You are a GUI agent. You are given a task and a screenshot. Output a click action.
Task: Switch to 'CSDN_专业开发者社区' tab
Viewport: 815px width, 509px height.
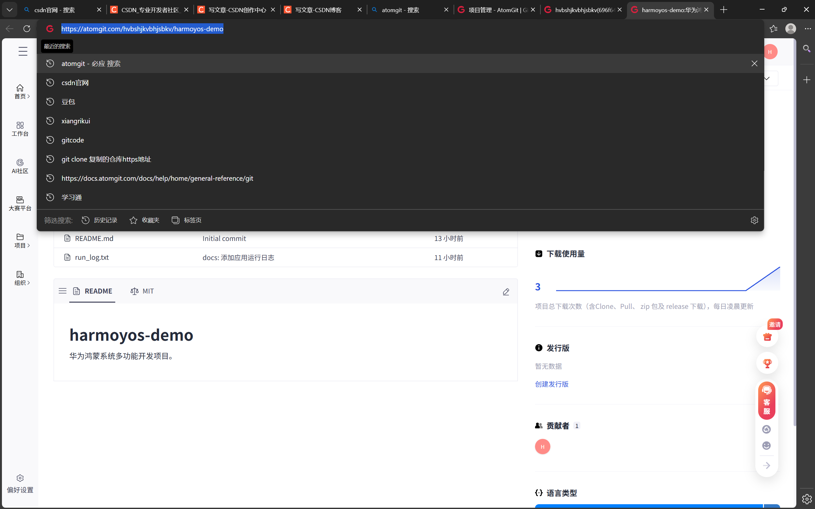(150, 10)
